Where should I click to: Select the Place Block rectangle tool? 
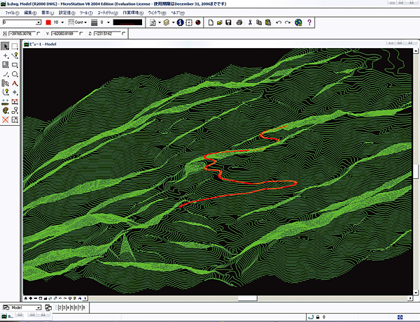[15, 65]
